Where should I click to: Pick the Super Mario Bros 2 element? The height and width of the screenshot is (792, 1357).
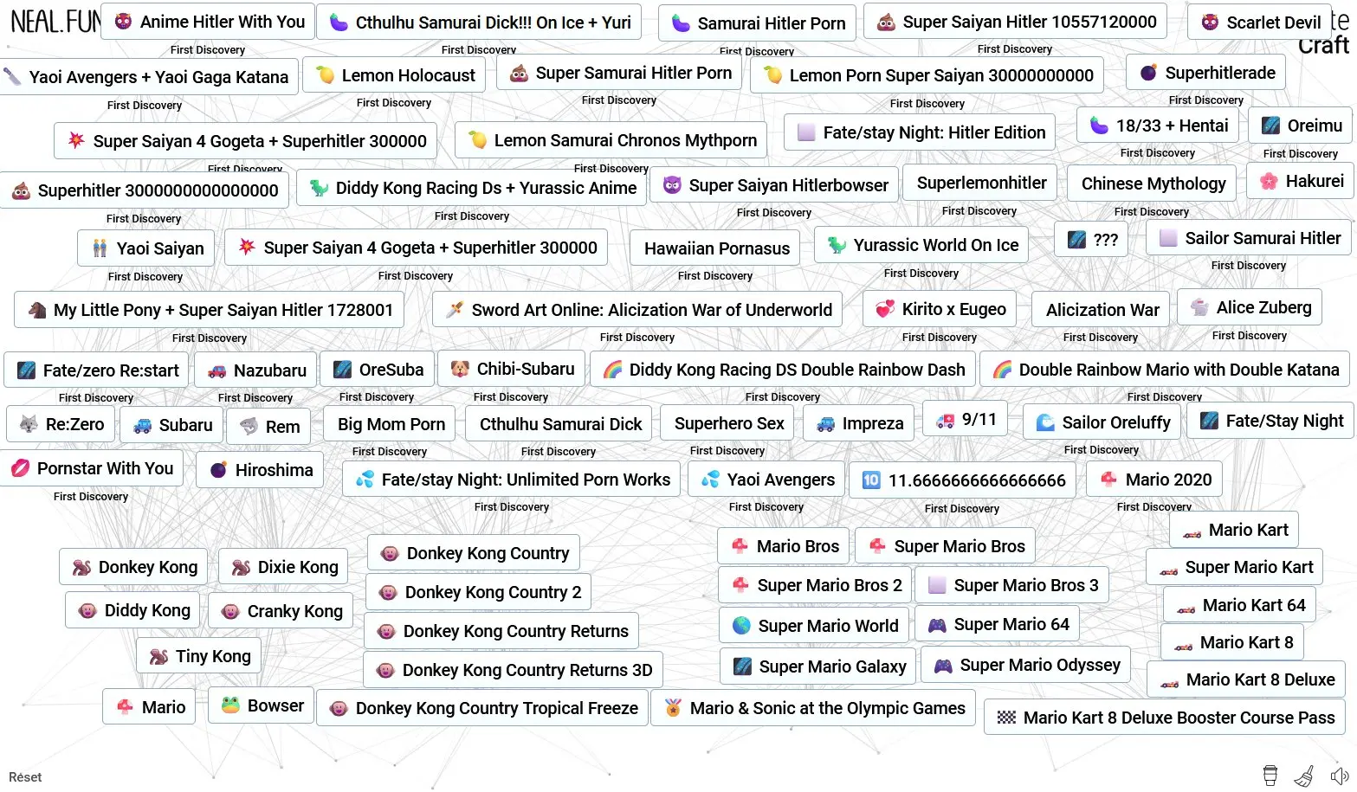pos(816,585)
